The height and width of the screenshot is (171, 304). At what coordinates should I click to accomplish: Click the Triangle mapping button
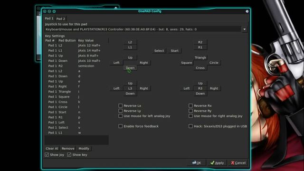[200, 57]
